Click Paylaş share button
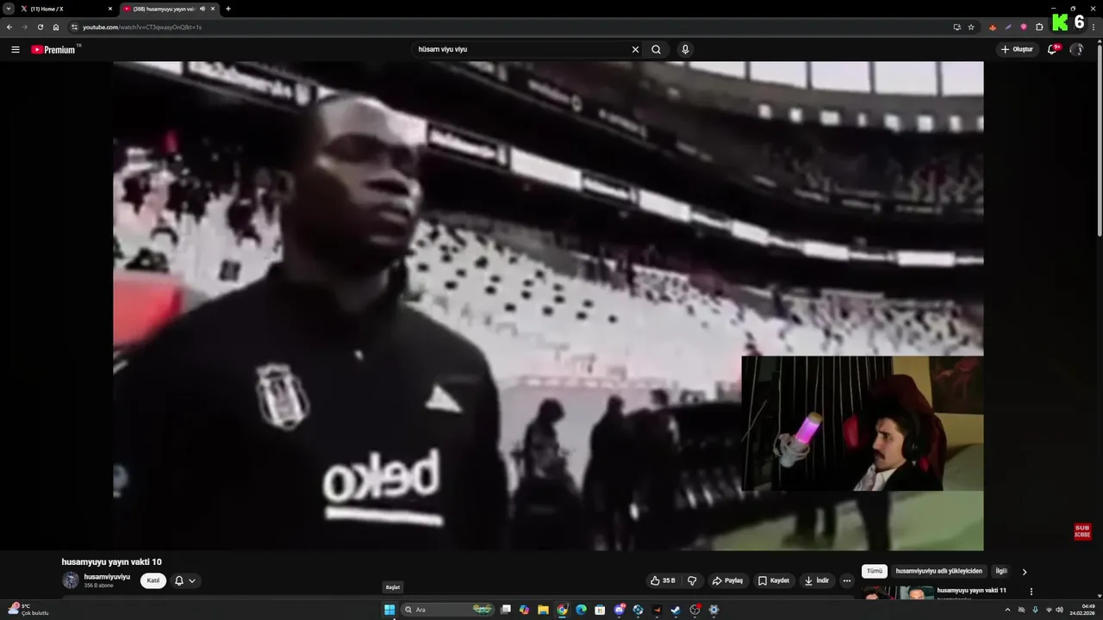Screen dimensions: 1103x620 pyautogui.click(x=727, y=580)
